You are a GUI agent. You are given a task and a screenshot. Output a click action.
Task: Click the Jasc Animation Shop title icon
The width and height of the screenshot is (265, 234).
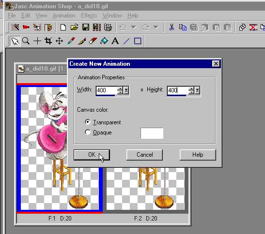point(9,6)
